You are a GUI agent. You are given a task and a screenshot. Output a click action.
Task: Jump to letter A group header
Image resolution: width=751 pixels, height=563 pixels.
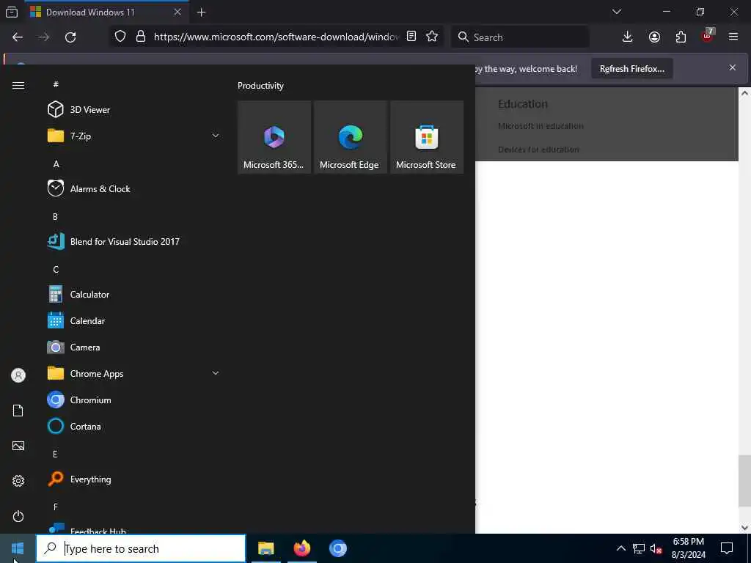(x=56, y=164)
